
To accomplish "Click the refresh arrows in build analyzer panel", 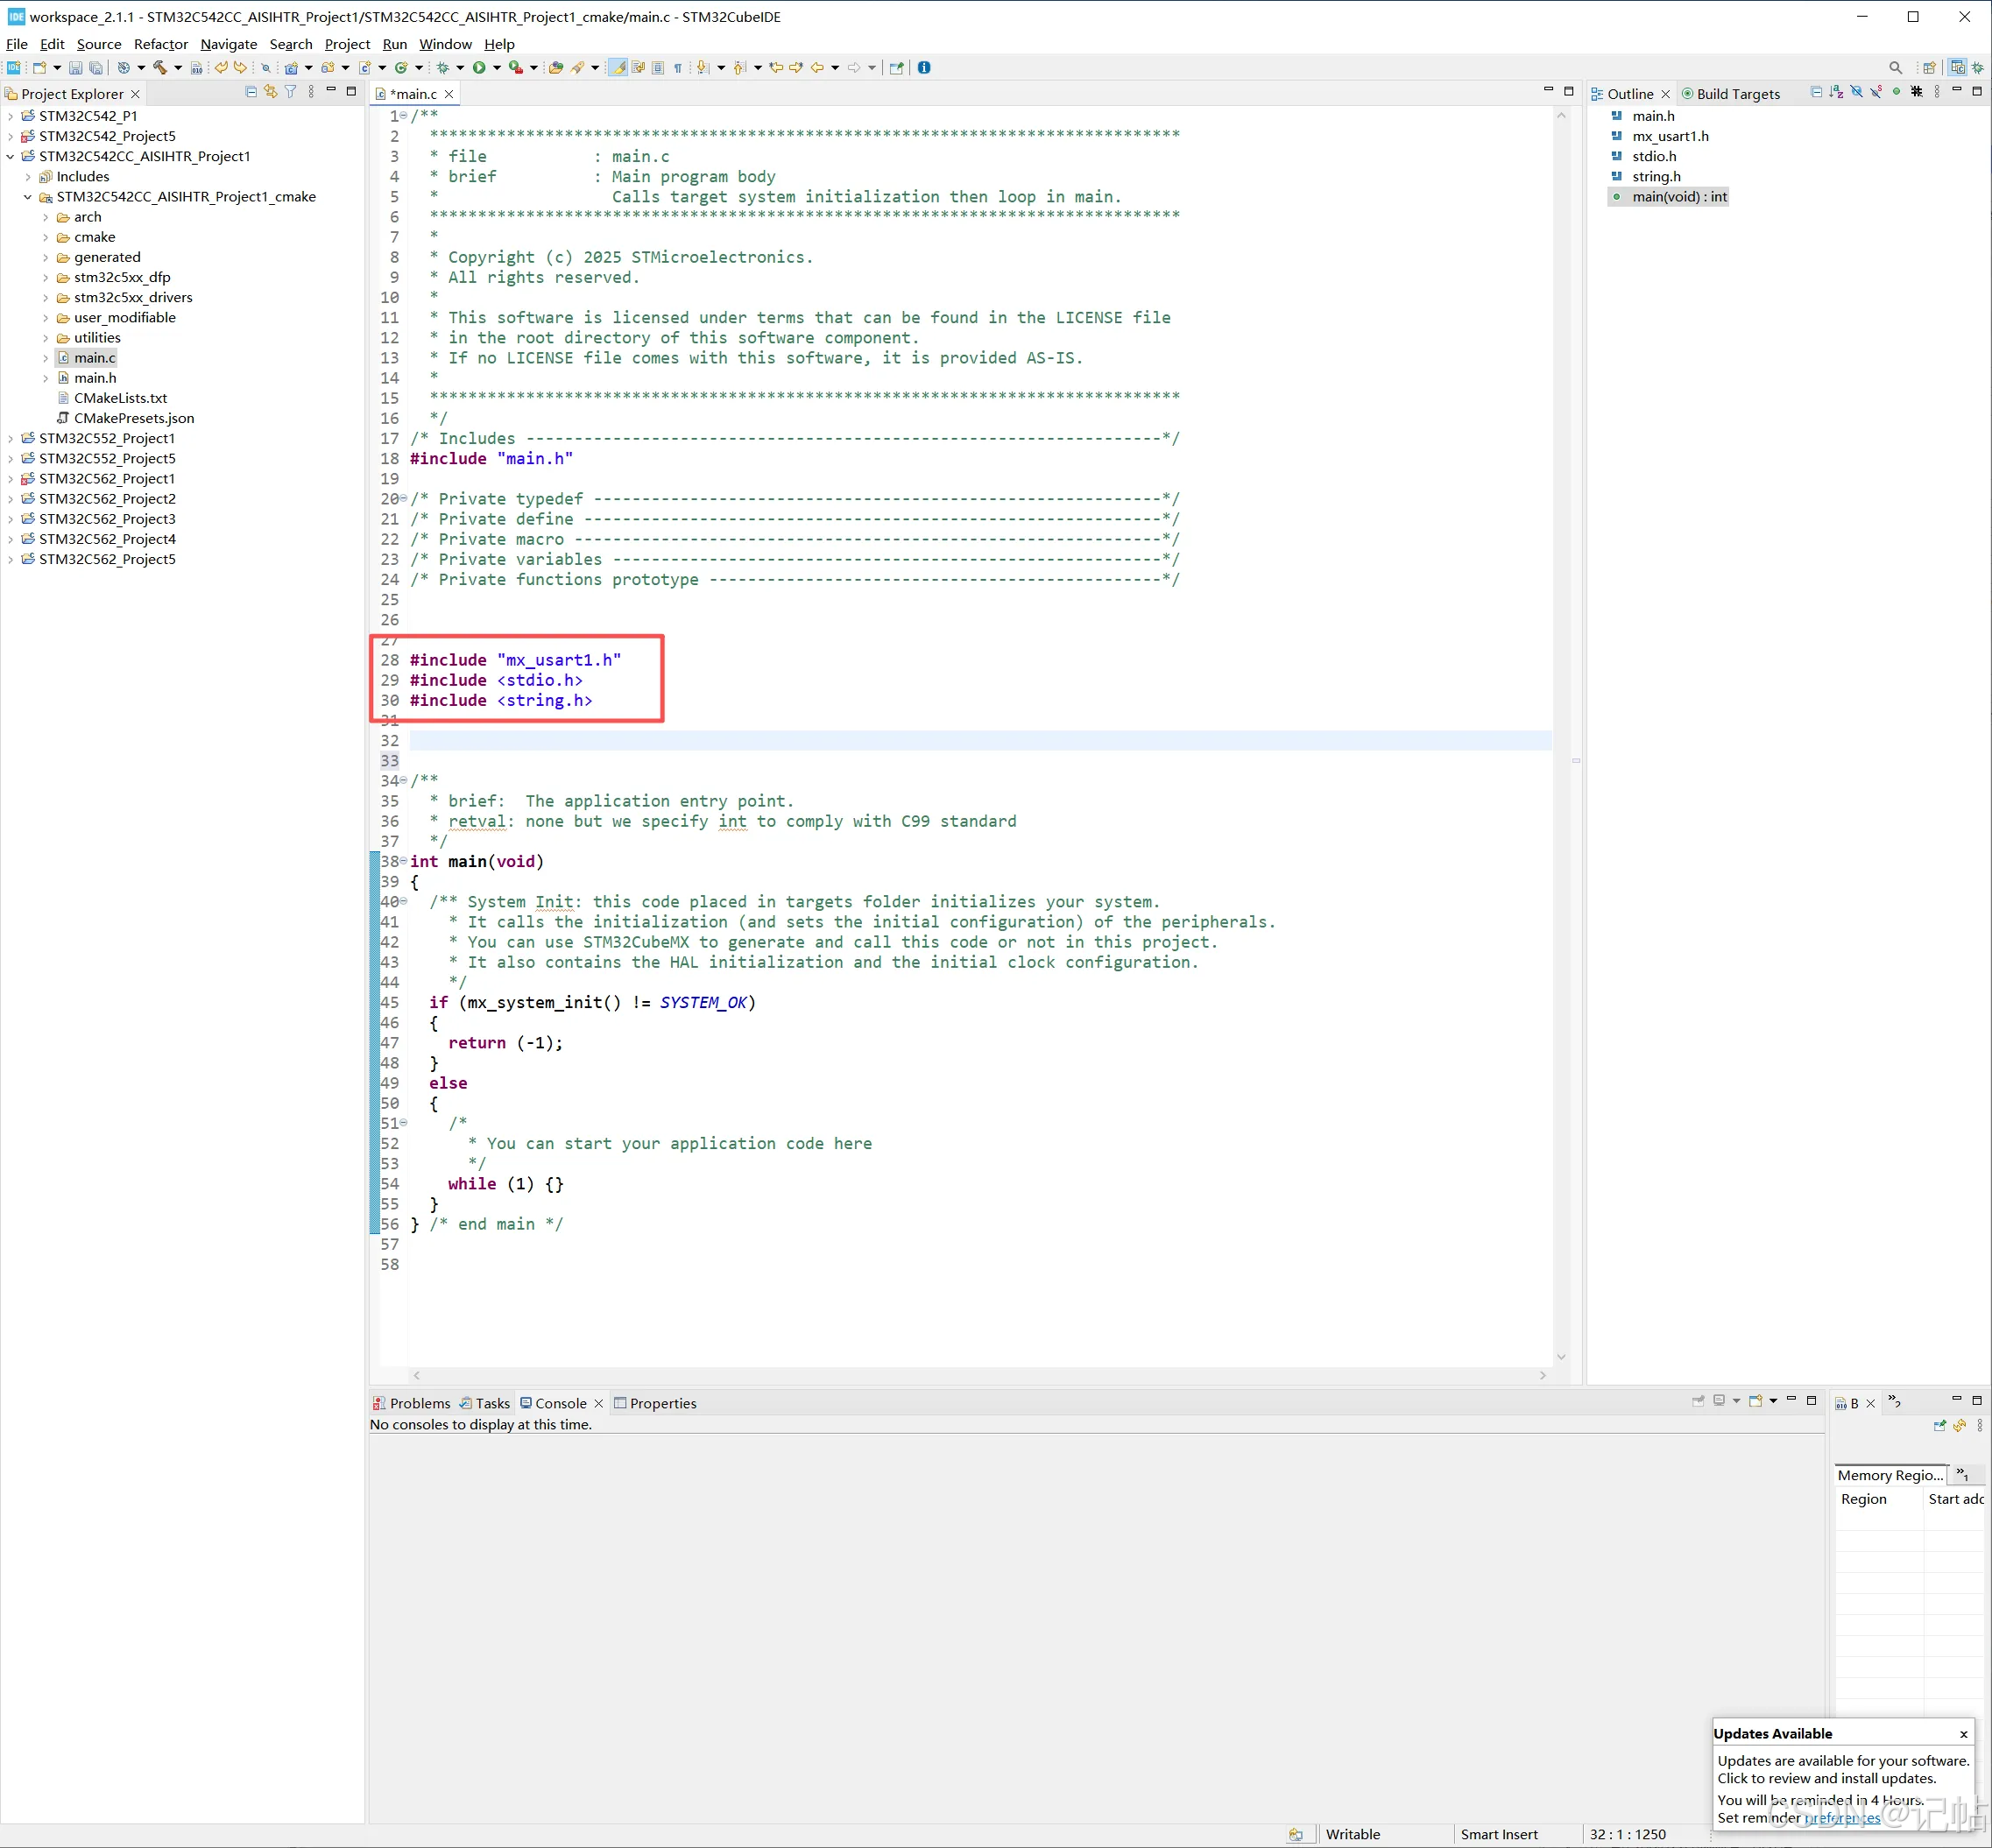I will (x=1959, y=1426).
